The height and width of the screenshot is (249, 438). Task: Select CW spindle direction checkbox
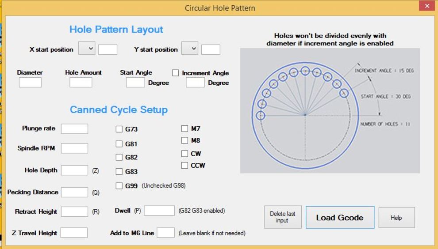tap(184, 154)
